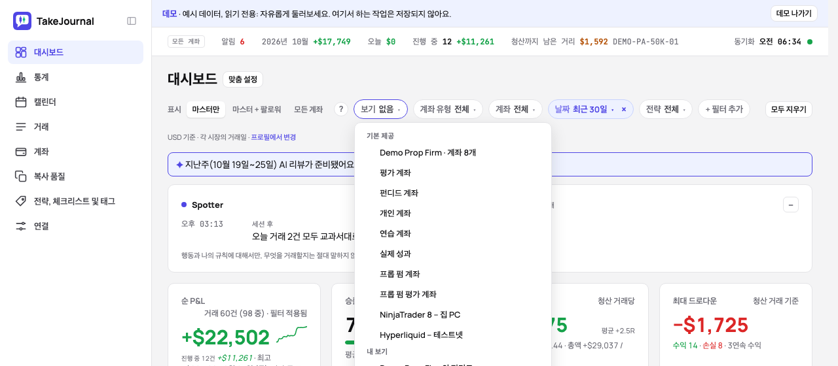Click the 연결 sliders icon
The height and width of the screenshot is (366, 838).
tap(21, 226)
